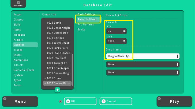Add a new enemy with the plus button

57,90
